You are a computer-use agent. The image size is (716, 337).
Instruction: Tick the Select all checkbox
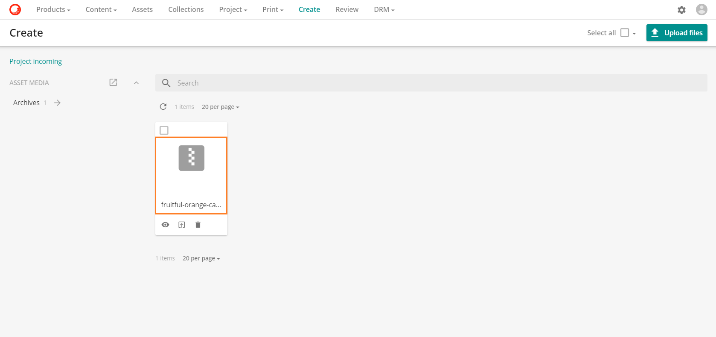click(x=624, y=33)
